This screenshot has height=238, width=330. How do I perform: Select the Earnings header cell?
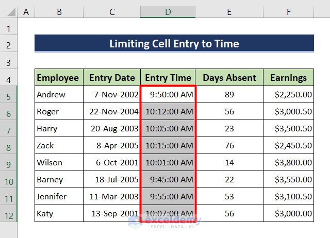click(288, 78)
